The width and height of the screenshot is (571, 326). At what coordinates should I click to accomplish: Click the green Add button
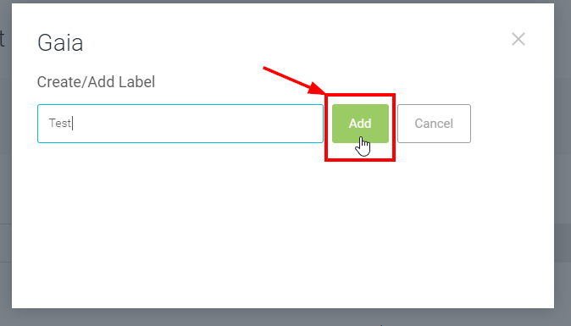pyautogui.click(x=360, y=124)
